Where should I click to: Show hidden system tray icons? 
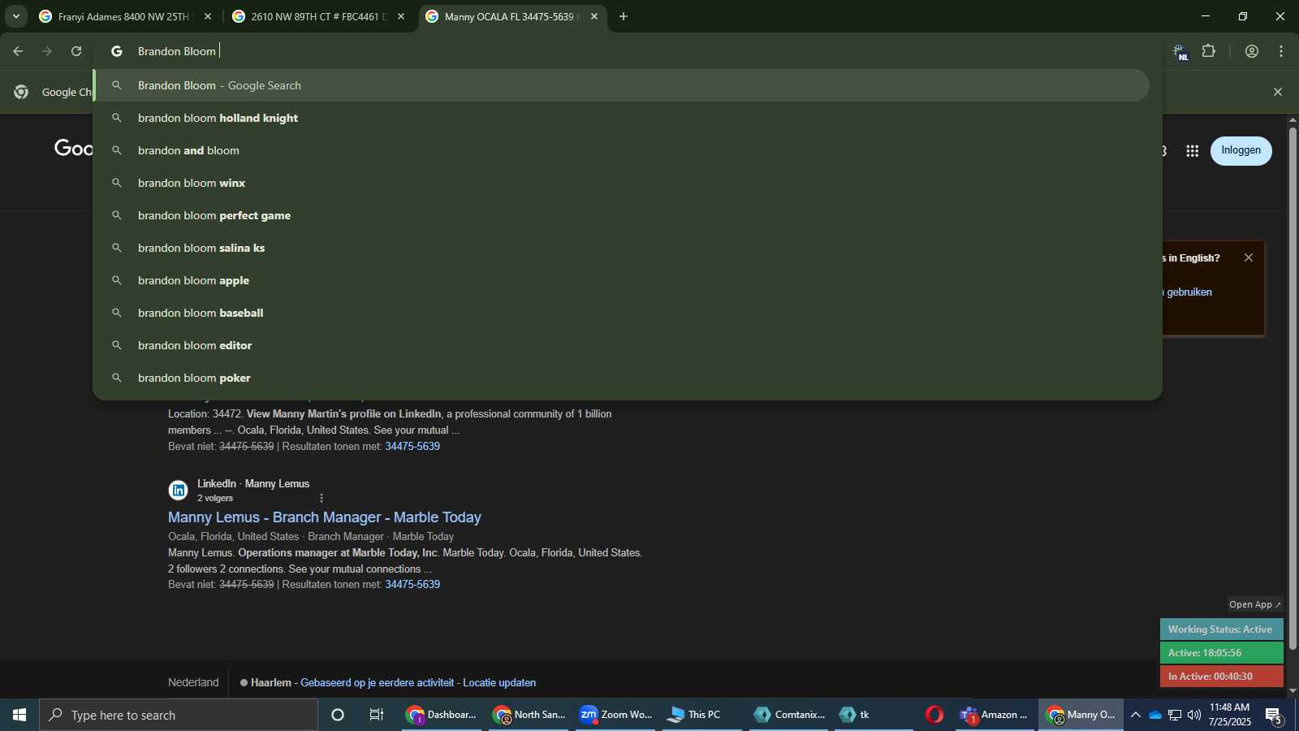[x=1136, y=715]
